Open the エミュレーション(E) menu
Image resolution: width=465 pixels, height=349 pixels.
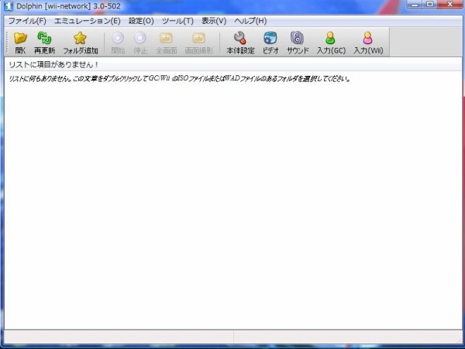87,21
